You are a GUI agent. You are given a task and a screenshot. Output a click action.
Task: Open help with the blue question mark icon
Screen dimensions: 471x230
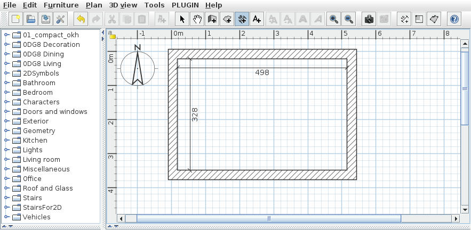click(454, 20)
